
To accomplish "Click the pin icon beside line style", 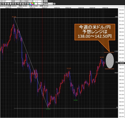I will click(x=54, y=4).
